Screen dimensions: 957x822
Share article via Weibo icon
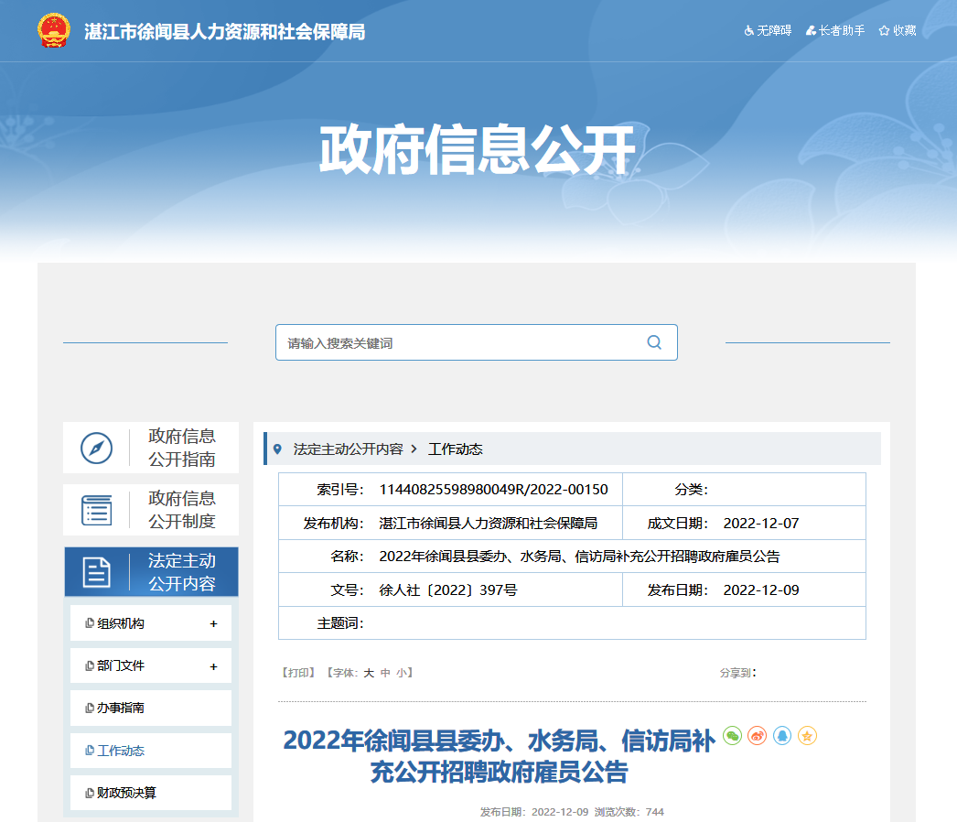[x=757, y=735]
